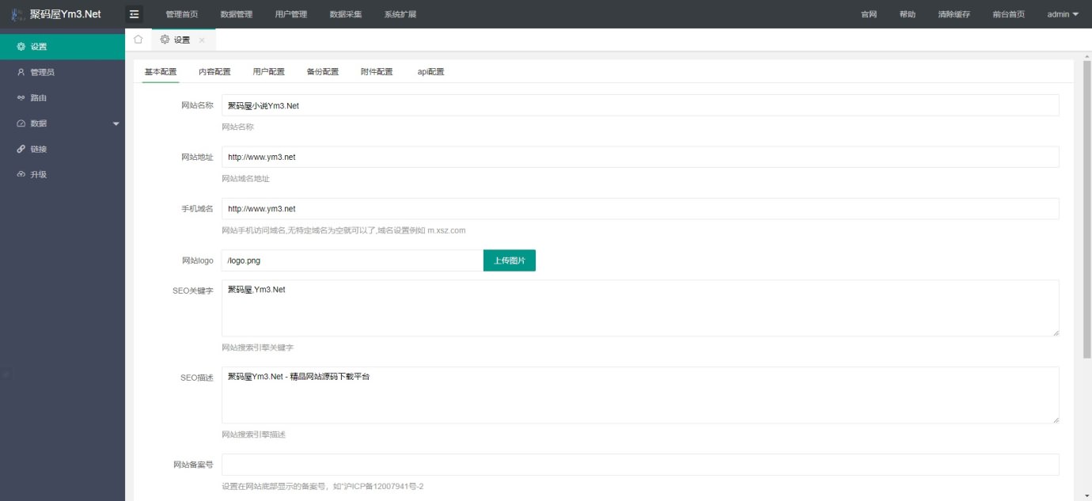Switch to the api配置 tab

[x=430, y=72]
